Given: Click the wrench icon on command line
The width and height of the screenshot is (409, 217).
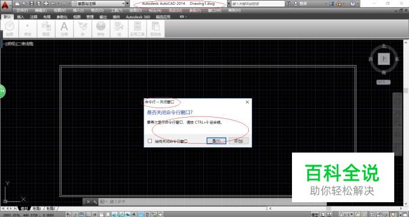Looking at the screenshot, I should click(x=95, y=202).
